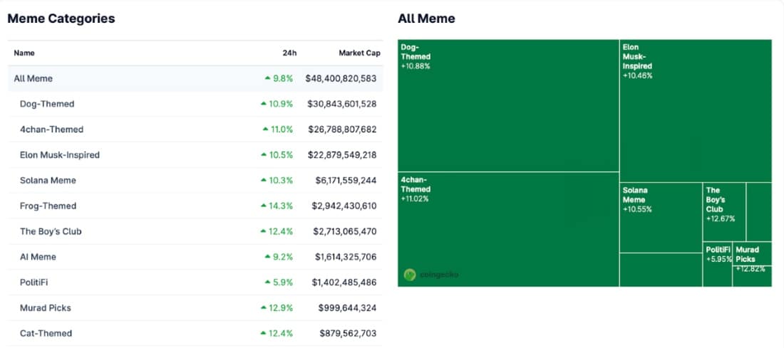Click green up arrow beside PolitiFi 5.9%
Viewport: 784px width, 348px height.
coord(267,283)
